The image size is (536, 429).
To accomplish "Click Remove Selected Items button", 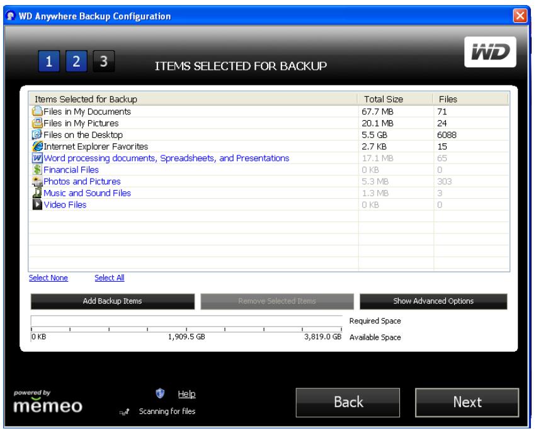I will click(x=277, y=301).
